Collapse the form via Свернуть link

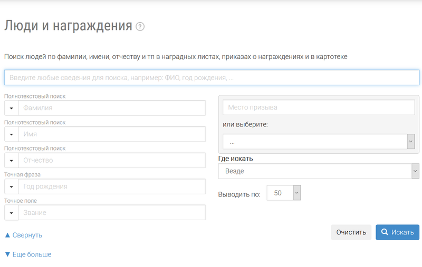point(24,235)
